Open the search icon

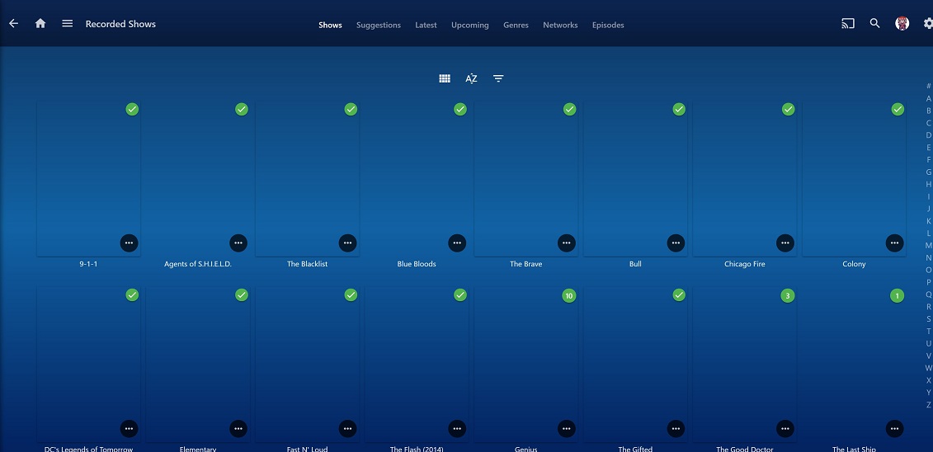click(x=874, y=24)
